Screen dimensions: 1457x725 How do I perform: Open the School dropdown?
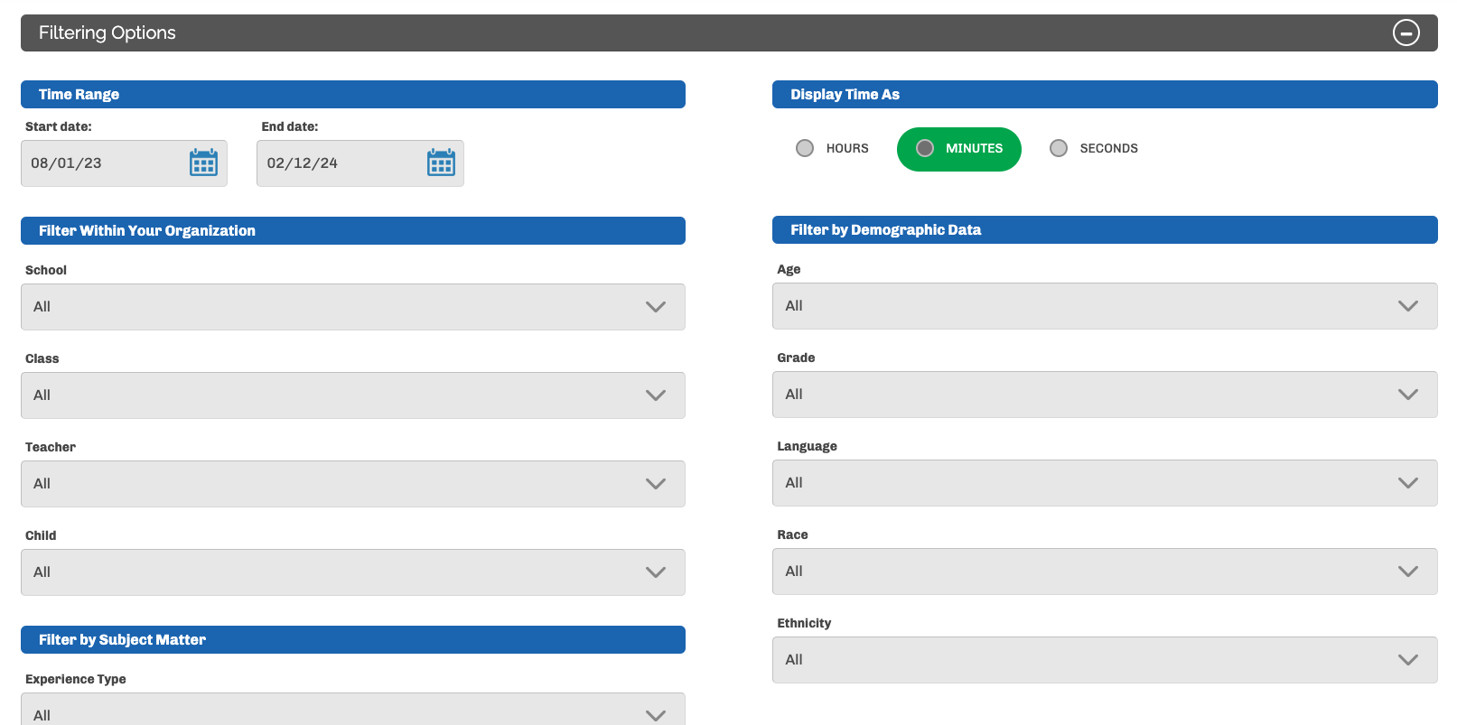[353, 307]
